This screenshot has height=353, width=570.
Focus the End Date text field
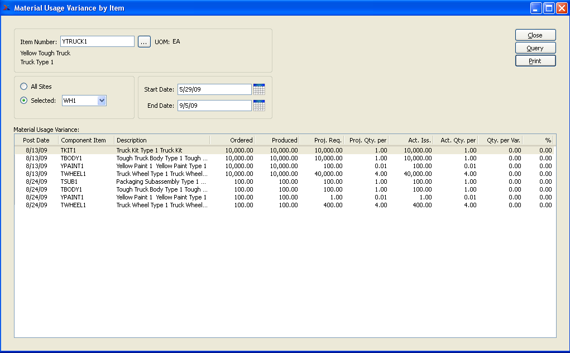[x=214, y=106]
